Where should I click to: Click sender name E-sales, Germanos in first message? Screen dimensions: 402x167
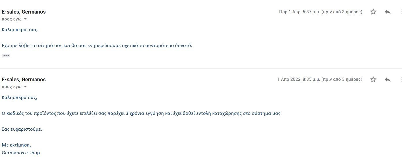pyautogui.click(x=24, y=12)
